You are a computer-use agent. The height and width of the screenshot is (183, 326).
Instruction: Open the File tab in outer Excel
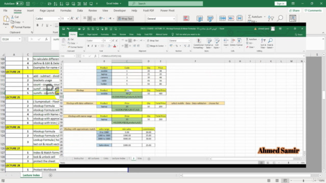point(5,10)
